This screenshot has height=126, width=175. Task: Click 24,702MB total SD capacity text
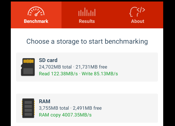click(x=55, y=67)
